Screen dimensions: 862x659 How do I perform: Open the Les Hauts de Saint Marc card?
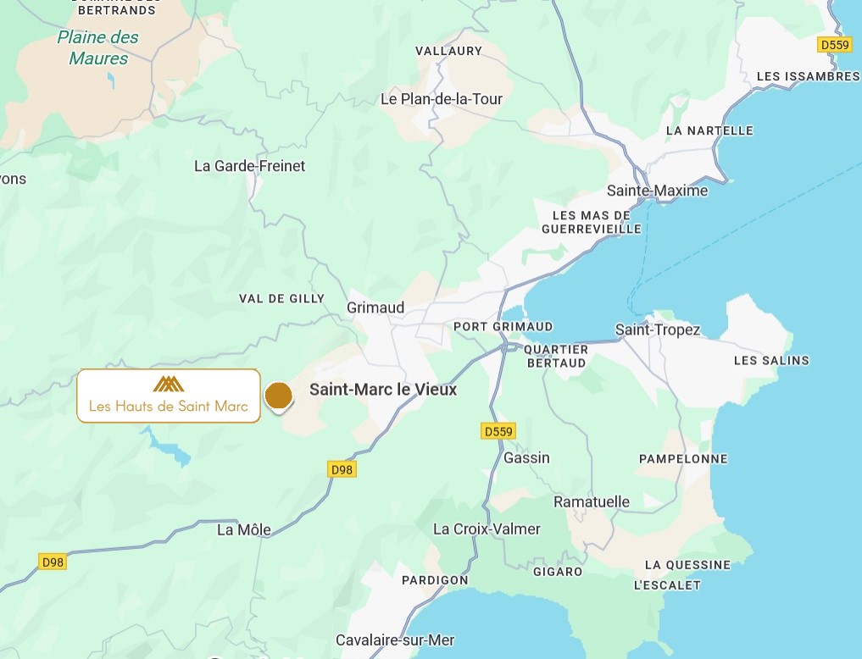(168, 396)
